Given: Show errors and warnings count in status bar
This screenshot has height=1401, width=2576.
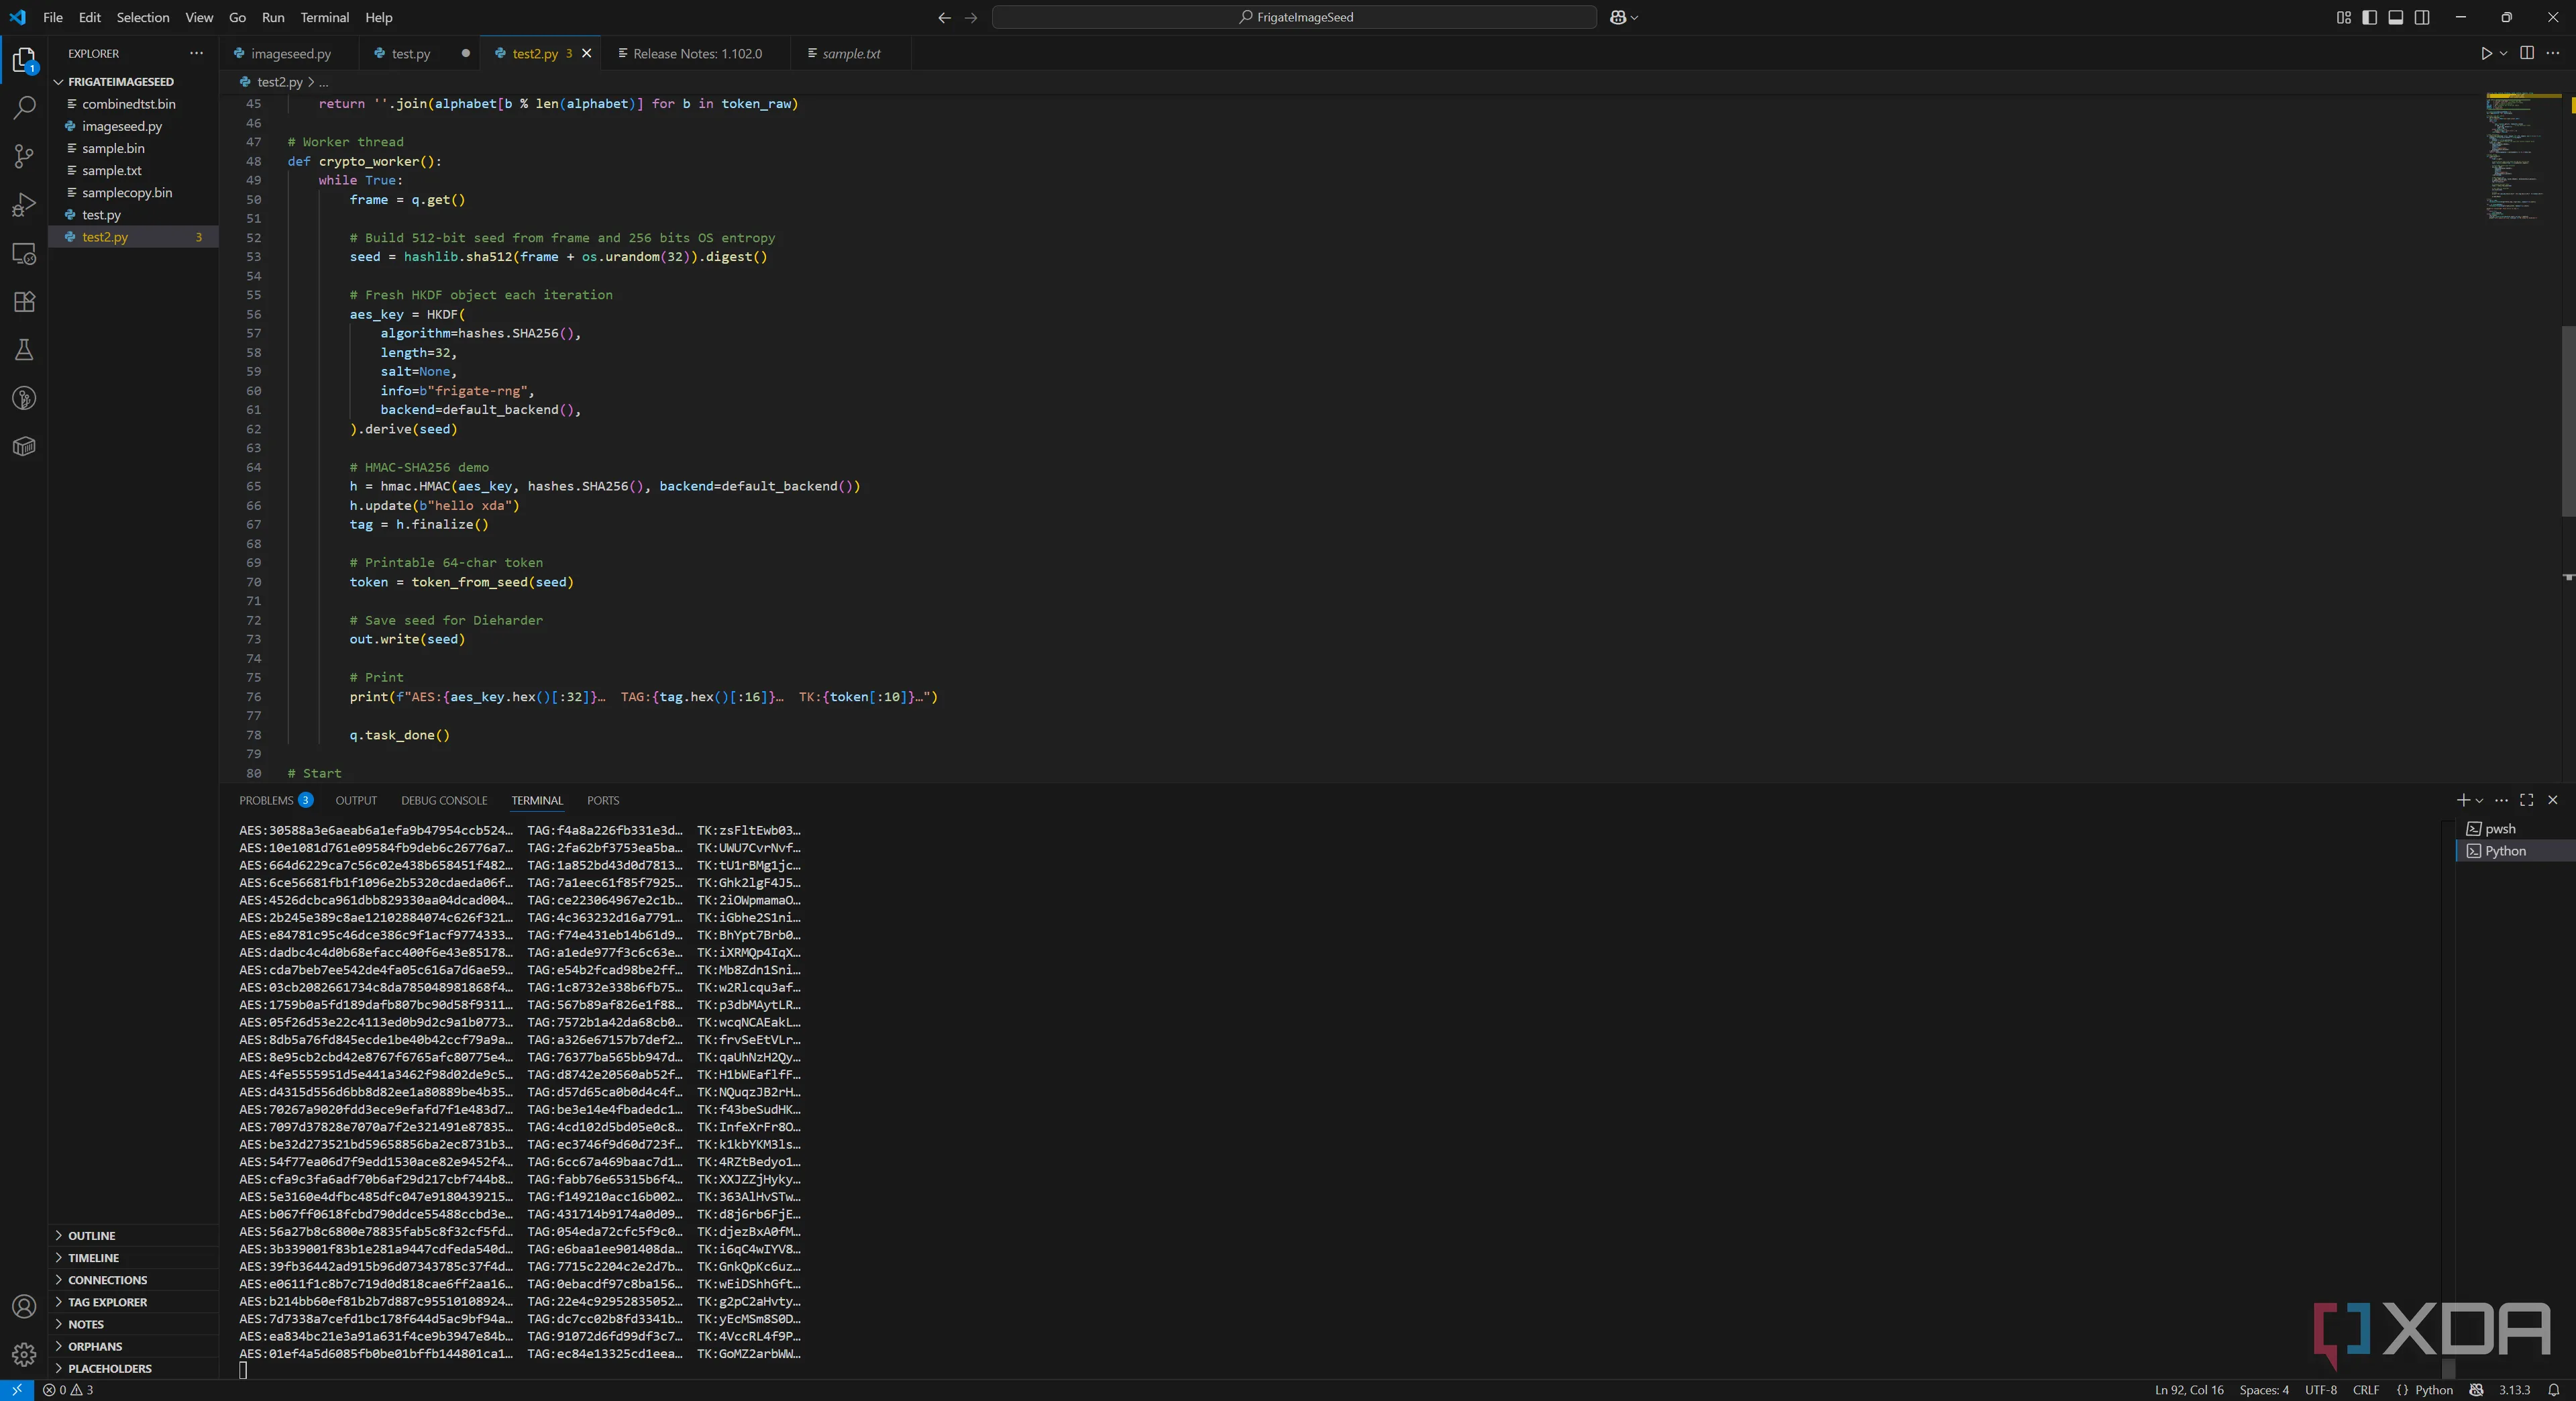Looking at the screenshot, I should point(68,1390).
